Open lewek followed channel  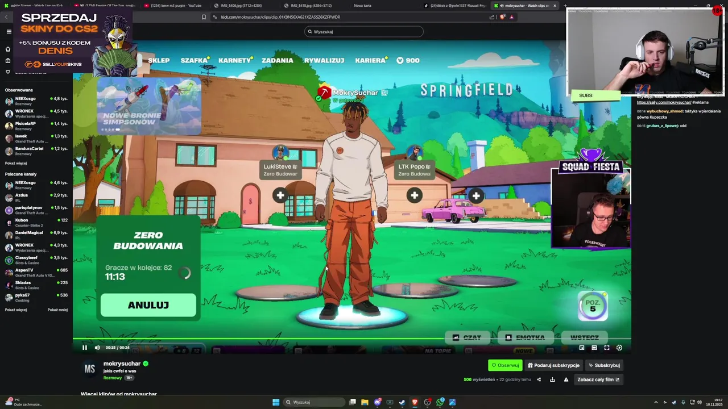36,138
